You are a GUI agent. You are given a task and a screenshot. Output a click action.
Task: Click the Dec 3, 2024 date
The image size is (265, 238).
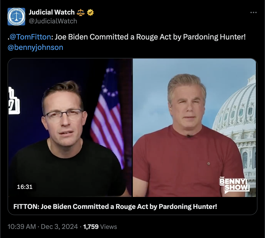coord(59,227)
